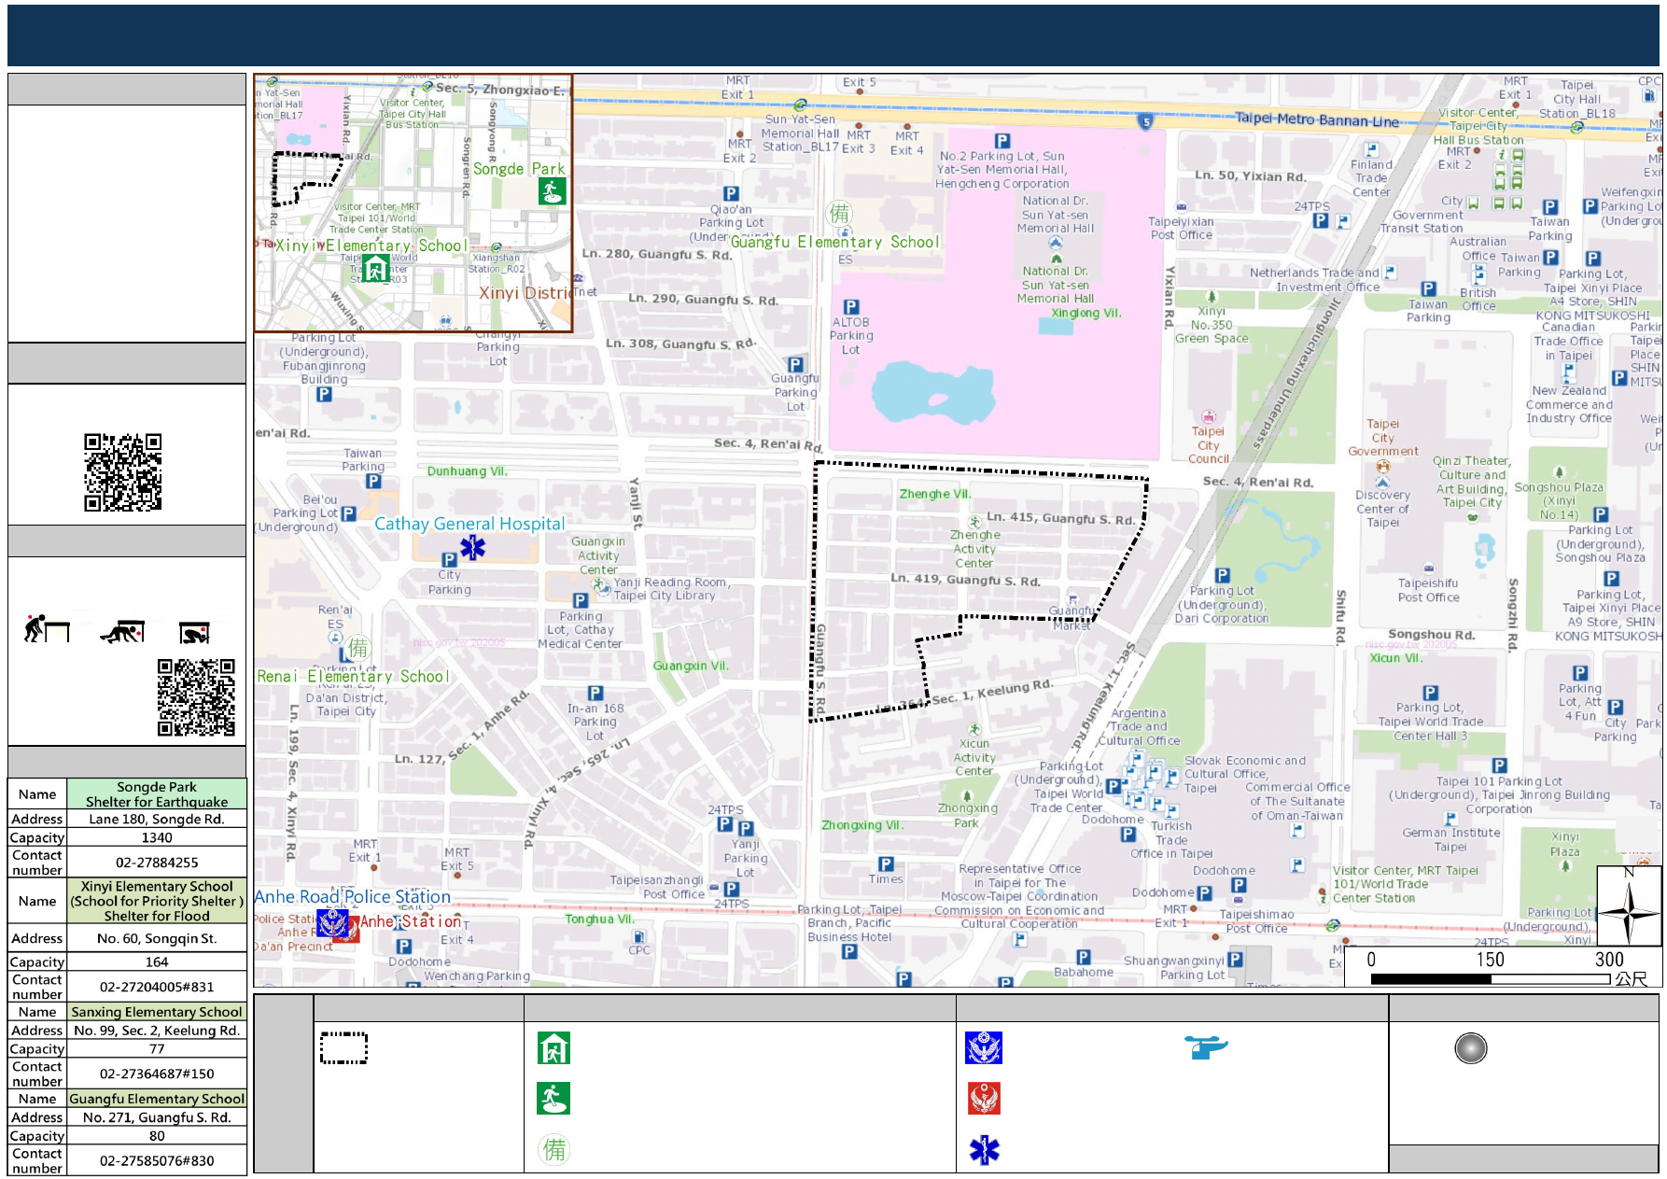
Task: Click the Anhe Road Police Station badge marker
Action: (332, 923)
